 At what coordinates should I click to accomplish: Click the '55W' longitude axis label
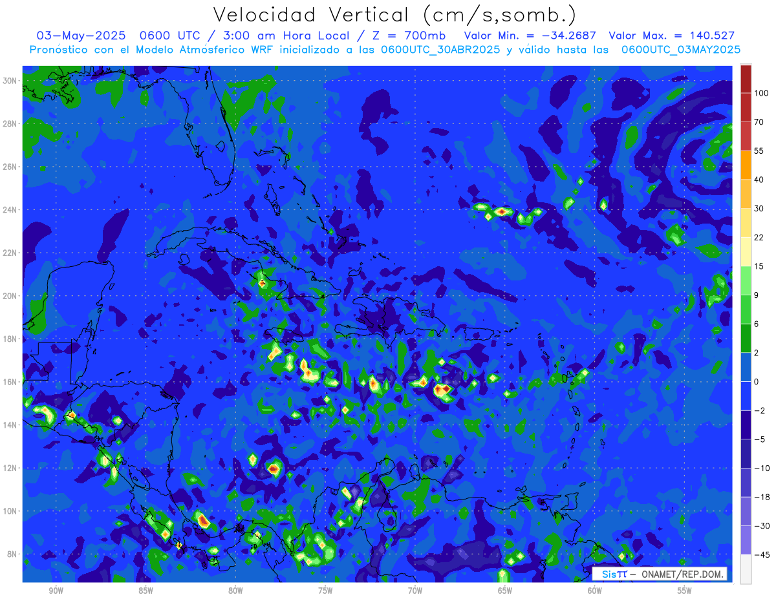pos(685,591)
